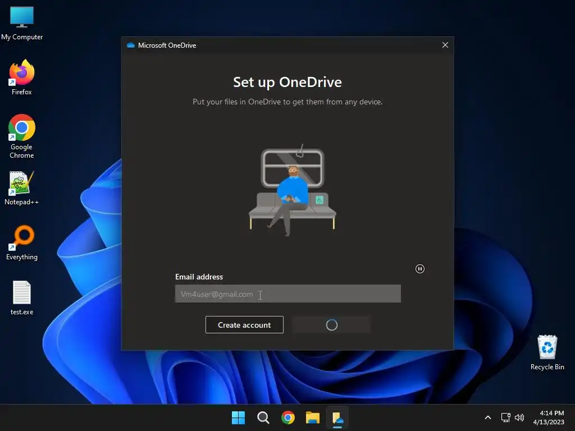Select the Notepad++ desktop shortcut
Viewport: 575px width, 431px height.
22,189
